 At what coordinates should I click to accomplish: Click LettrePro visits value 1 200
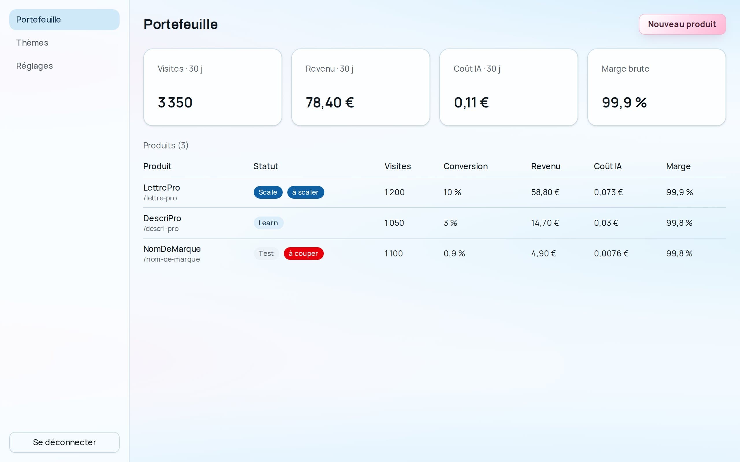(x=395, y=192)
